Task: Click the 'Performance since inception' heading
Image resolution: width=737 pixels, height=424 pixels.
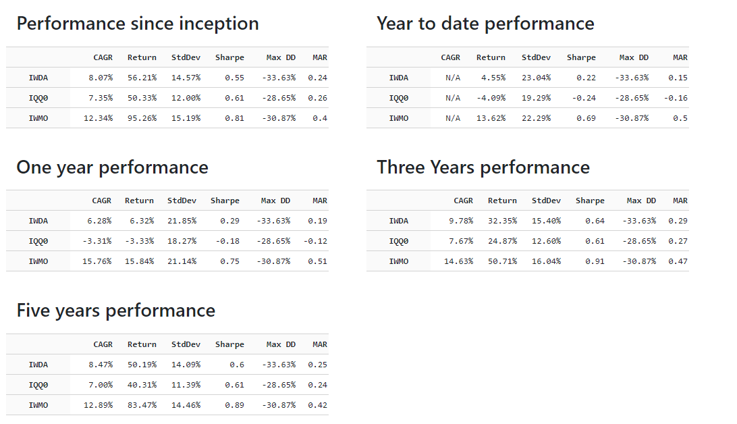Action: 138,24
